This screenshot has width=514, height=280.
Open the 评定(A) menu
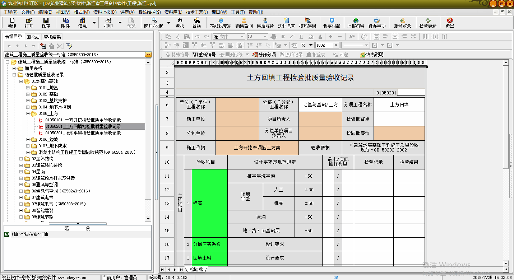click(x=127, y=12)
